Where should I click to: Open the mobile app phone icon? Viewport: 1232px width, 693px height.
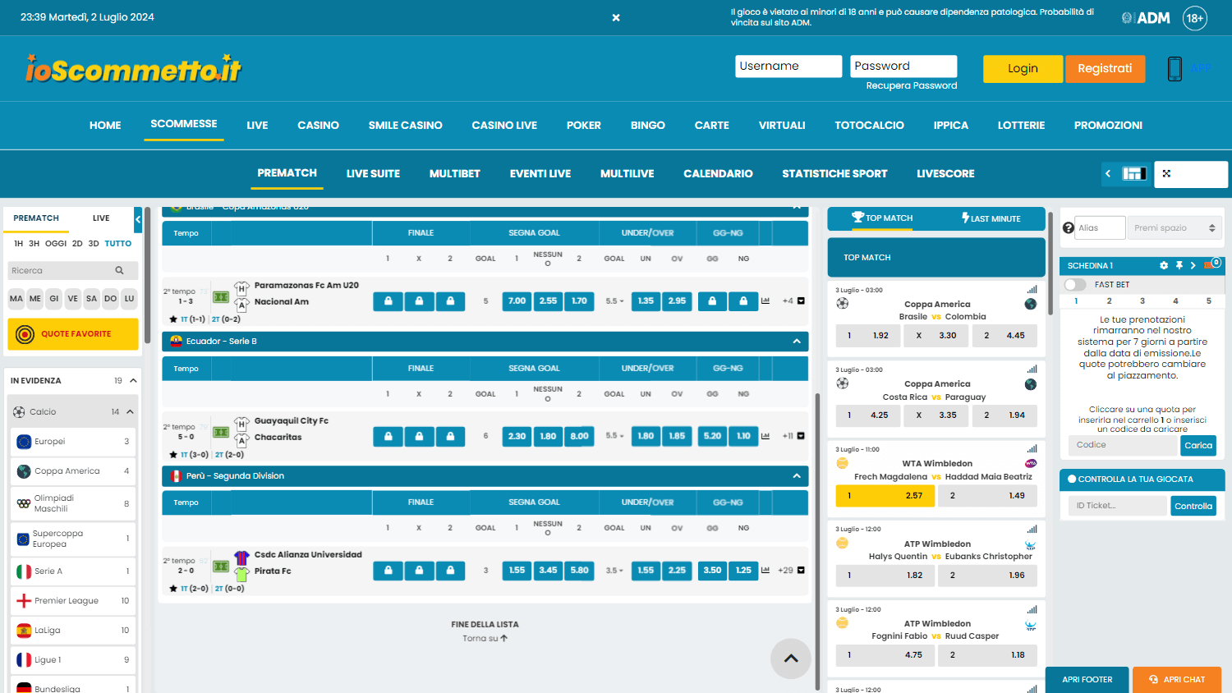coord(1175,69)
